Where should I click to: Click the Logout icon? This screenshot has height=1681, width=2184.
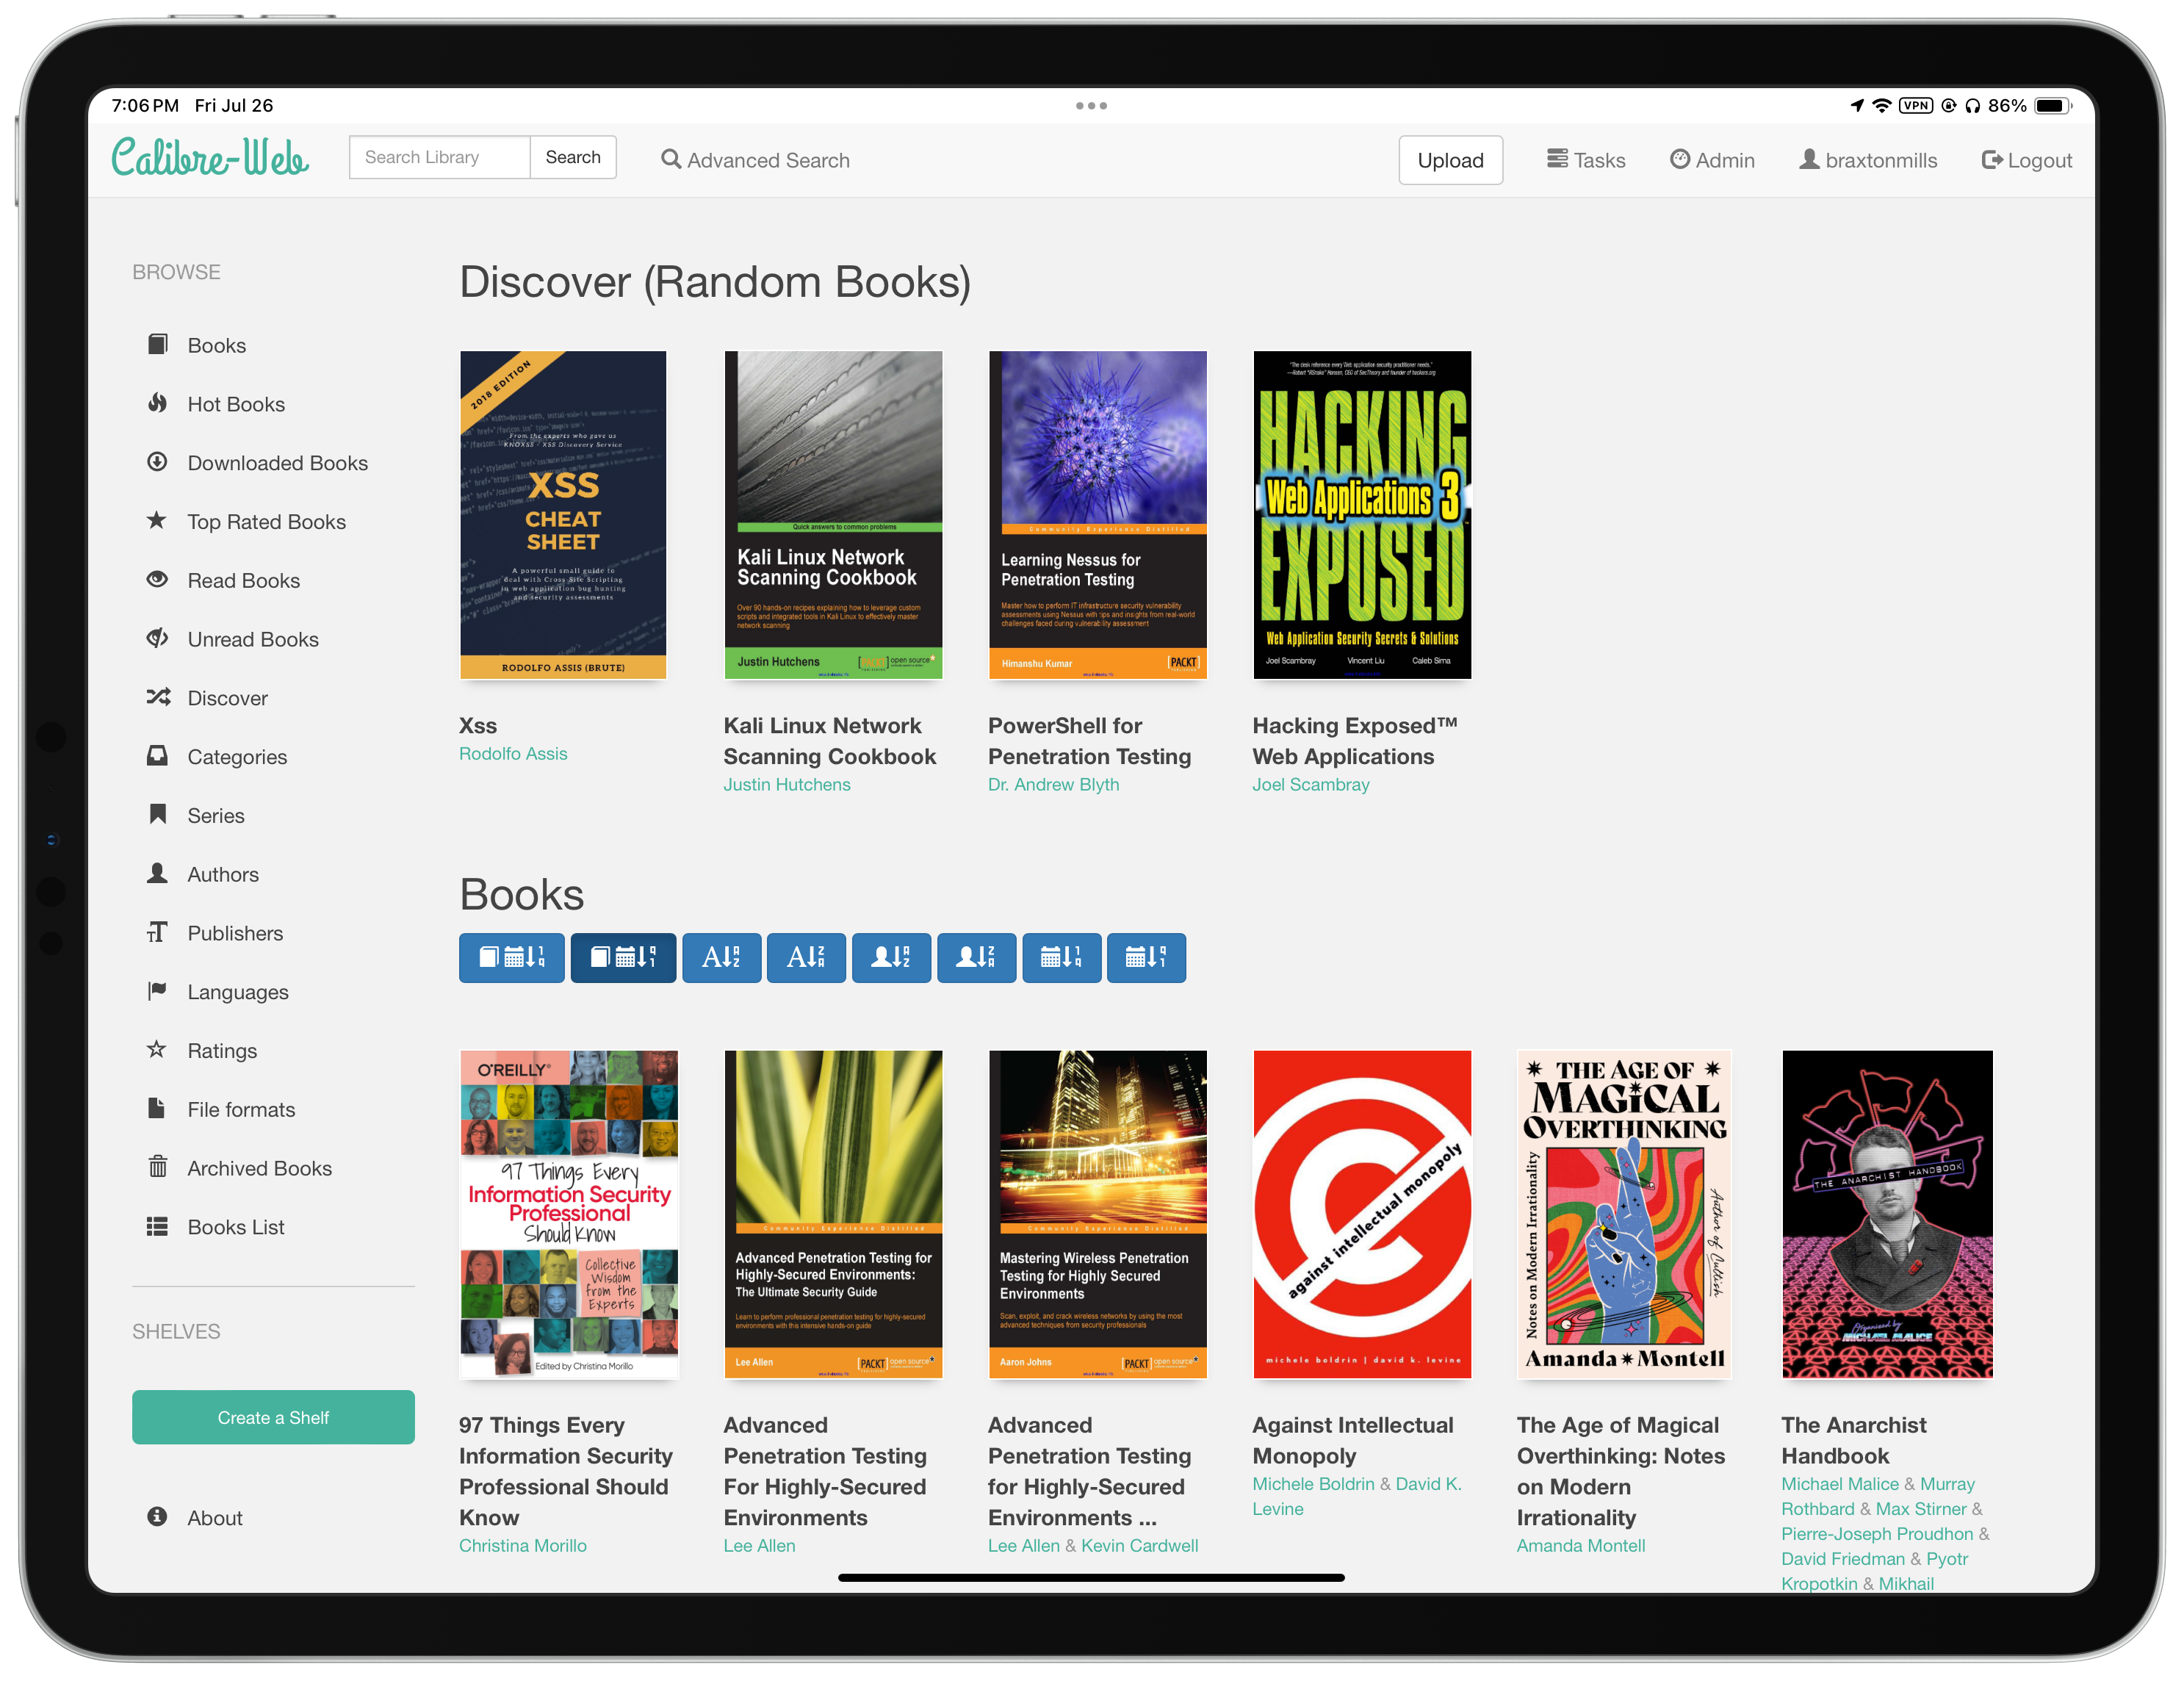(x=1992, y=159)
